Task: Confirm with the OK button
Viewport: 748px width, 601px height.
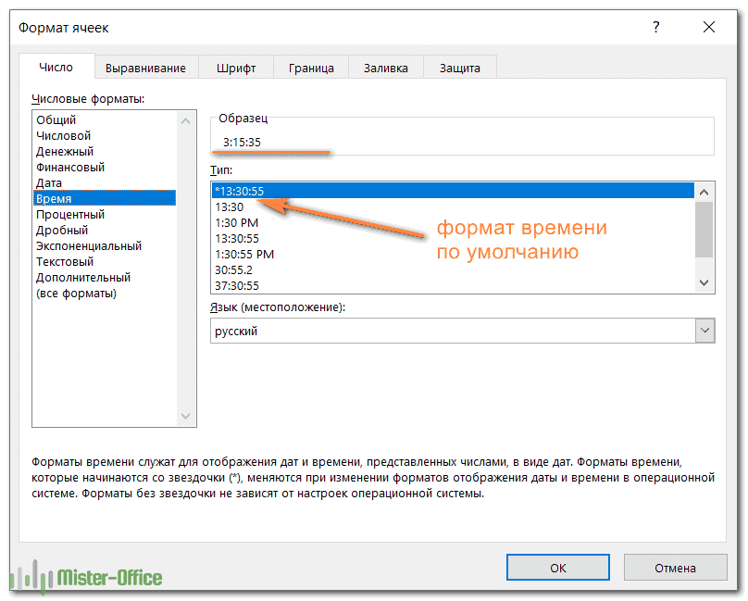Action: [559, 570]
